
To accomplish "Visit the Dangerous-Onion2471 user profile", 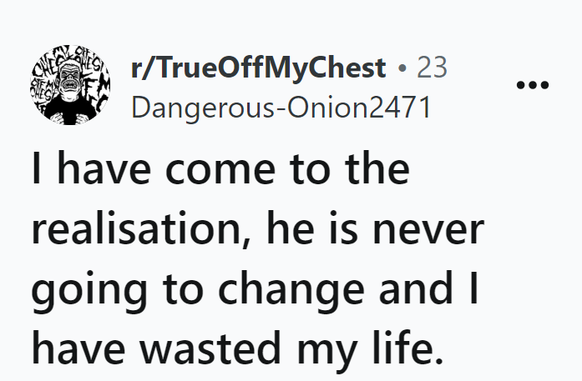I will pyautogui.click(x=280, y=108).
